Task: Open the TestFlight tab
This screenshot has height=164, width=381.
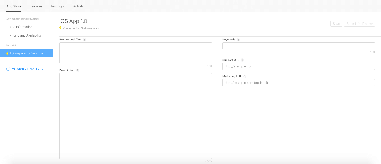Action: coord(58,6)
